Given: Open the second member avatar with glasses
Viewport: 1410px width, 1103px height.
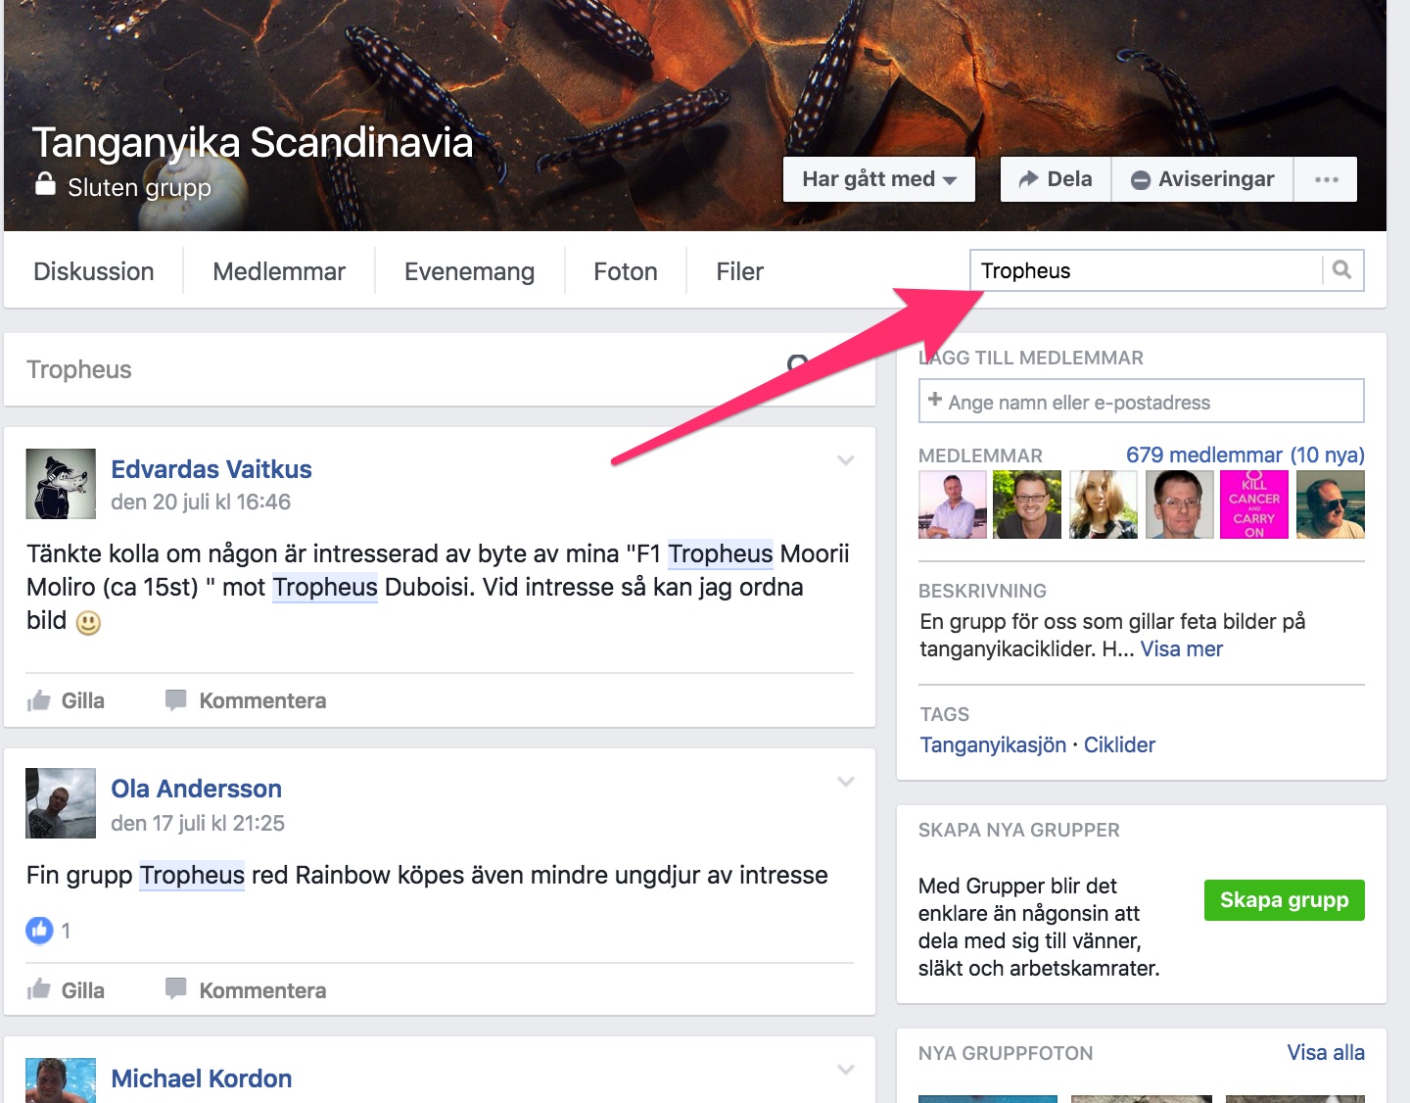Looking at the screenshot, I should tap(1027, 504).
